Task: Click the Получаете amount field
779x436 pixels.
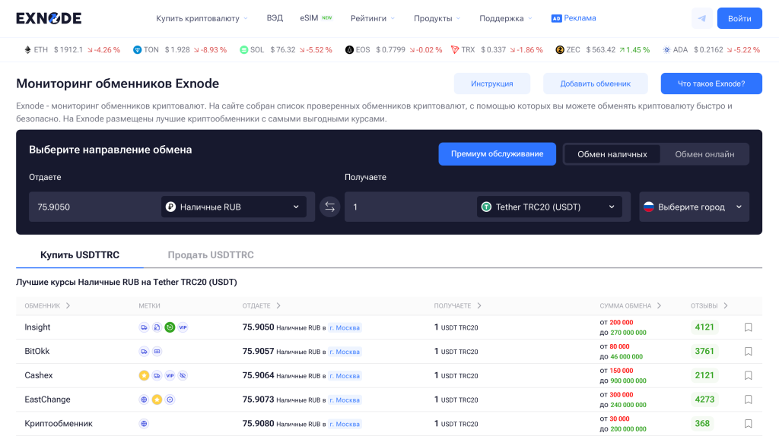Action: pyautogui.click(x=410, y=207)
